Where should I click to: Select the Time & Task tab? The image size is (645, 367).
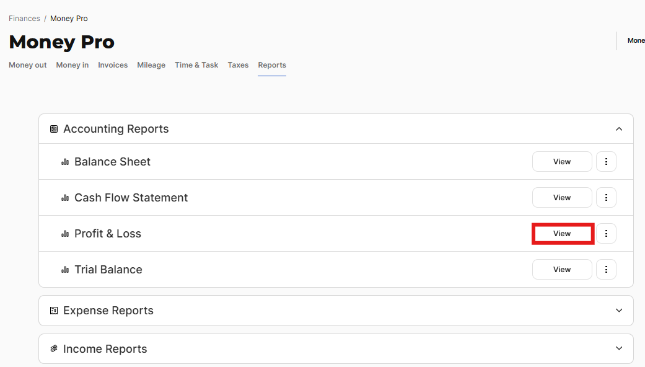[x=196, y=65]
